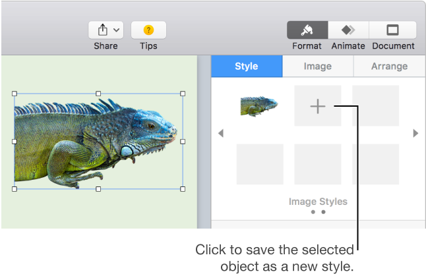Select second page dot under Image Styles

coord(323,212)
